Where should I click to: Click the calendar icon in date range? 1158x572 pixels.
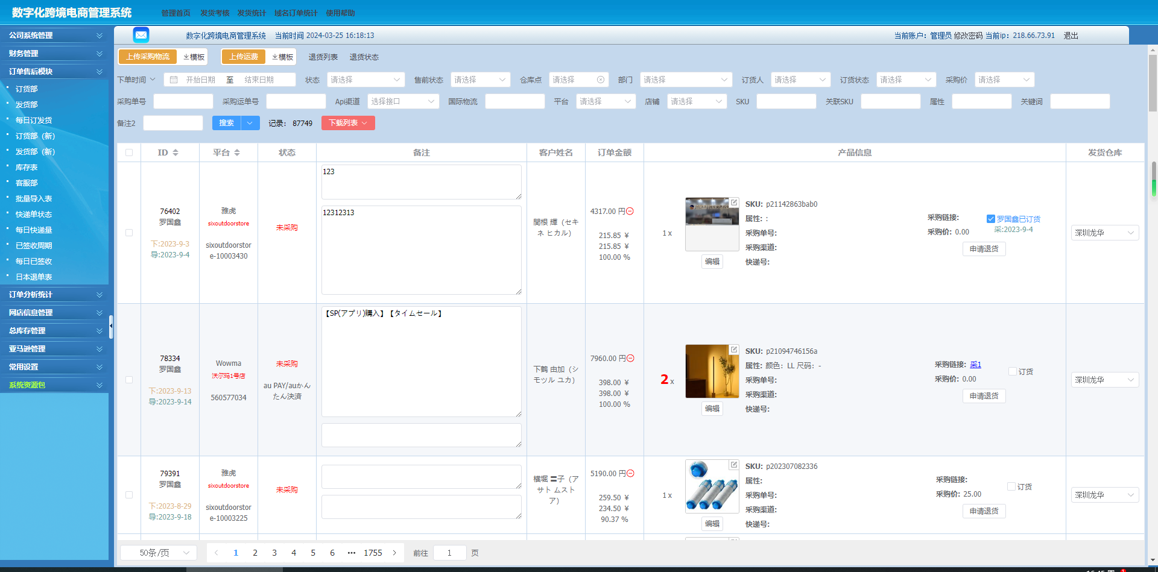click(x=174, y=80)
